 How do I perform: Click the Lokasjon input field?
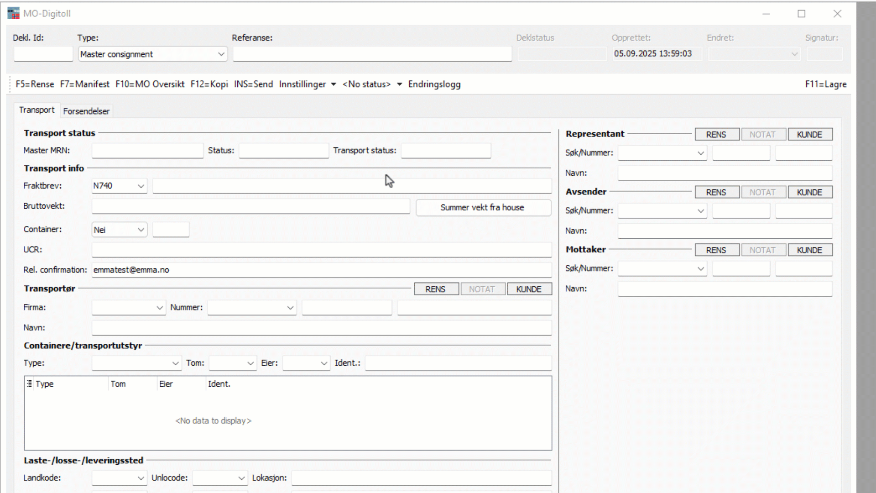(422, 478)
